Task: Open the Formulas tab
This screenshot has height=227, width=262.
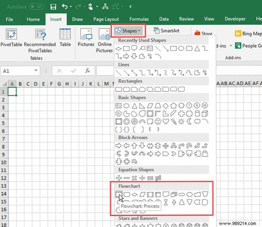Action: click(x=139, y=19)
